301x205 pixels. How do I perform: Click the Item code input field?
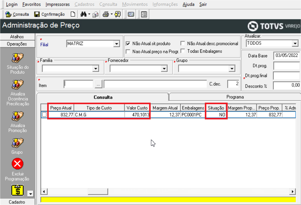click(x=79, y=84)
